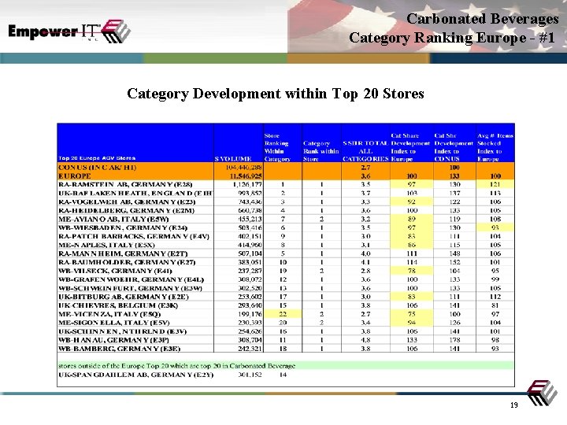567x425 pixels.
Task: Click the green note about stores outside Top 20
Action: tap(285, 366)
